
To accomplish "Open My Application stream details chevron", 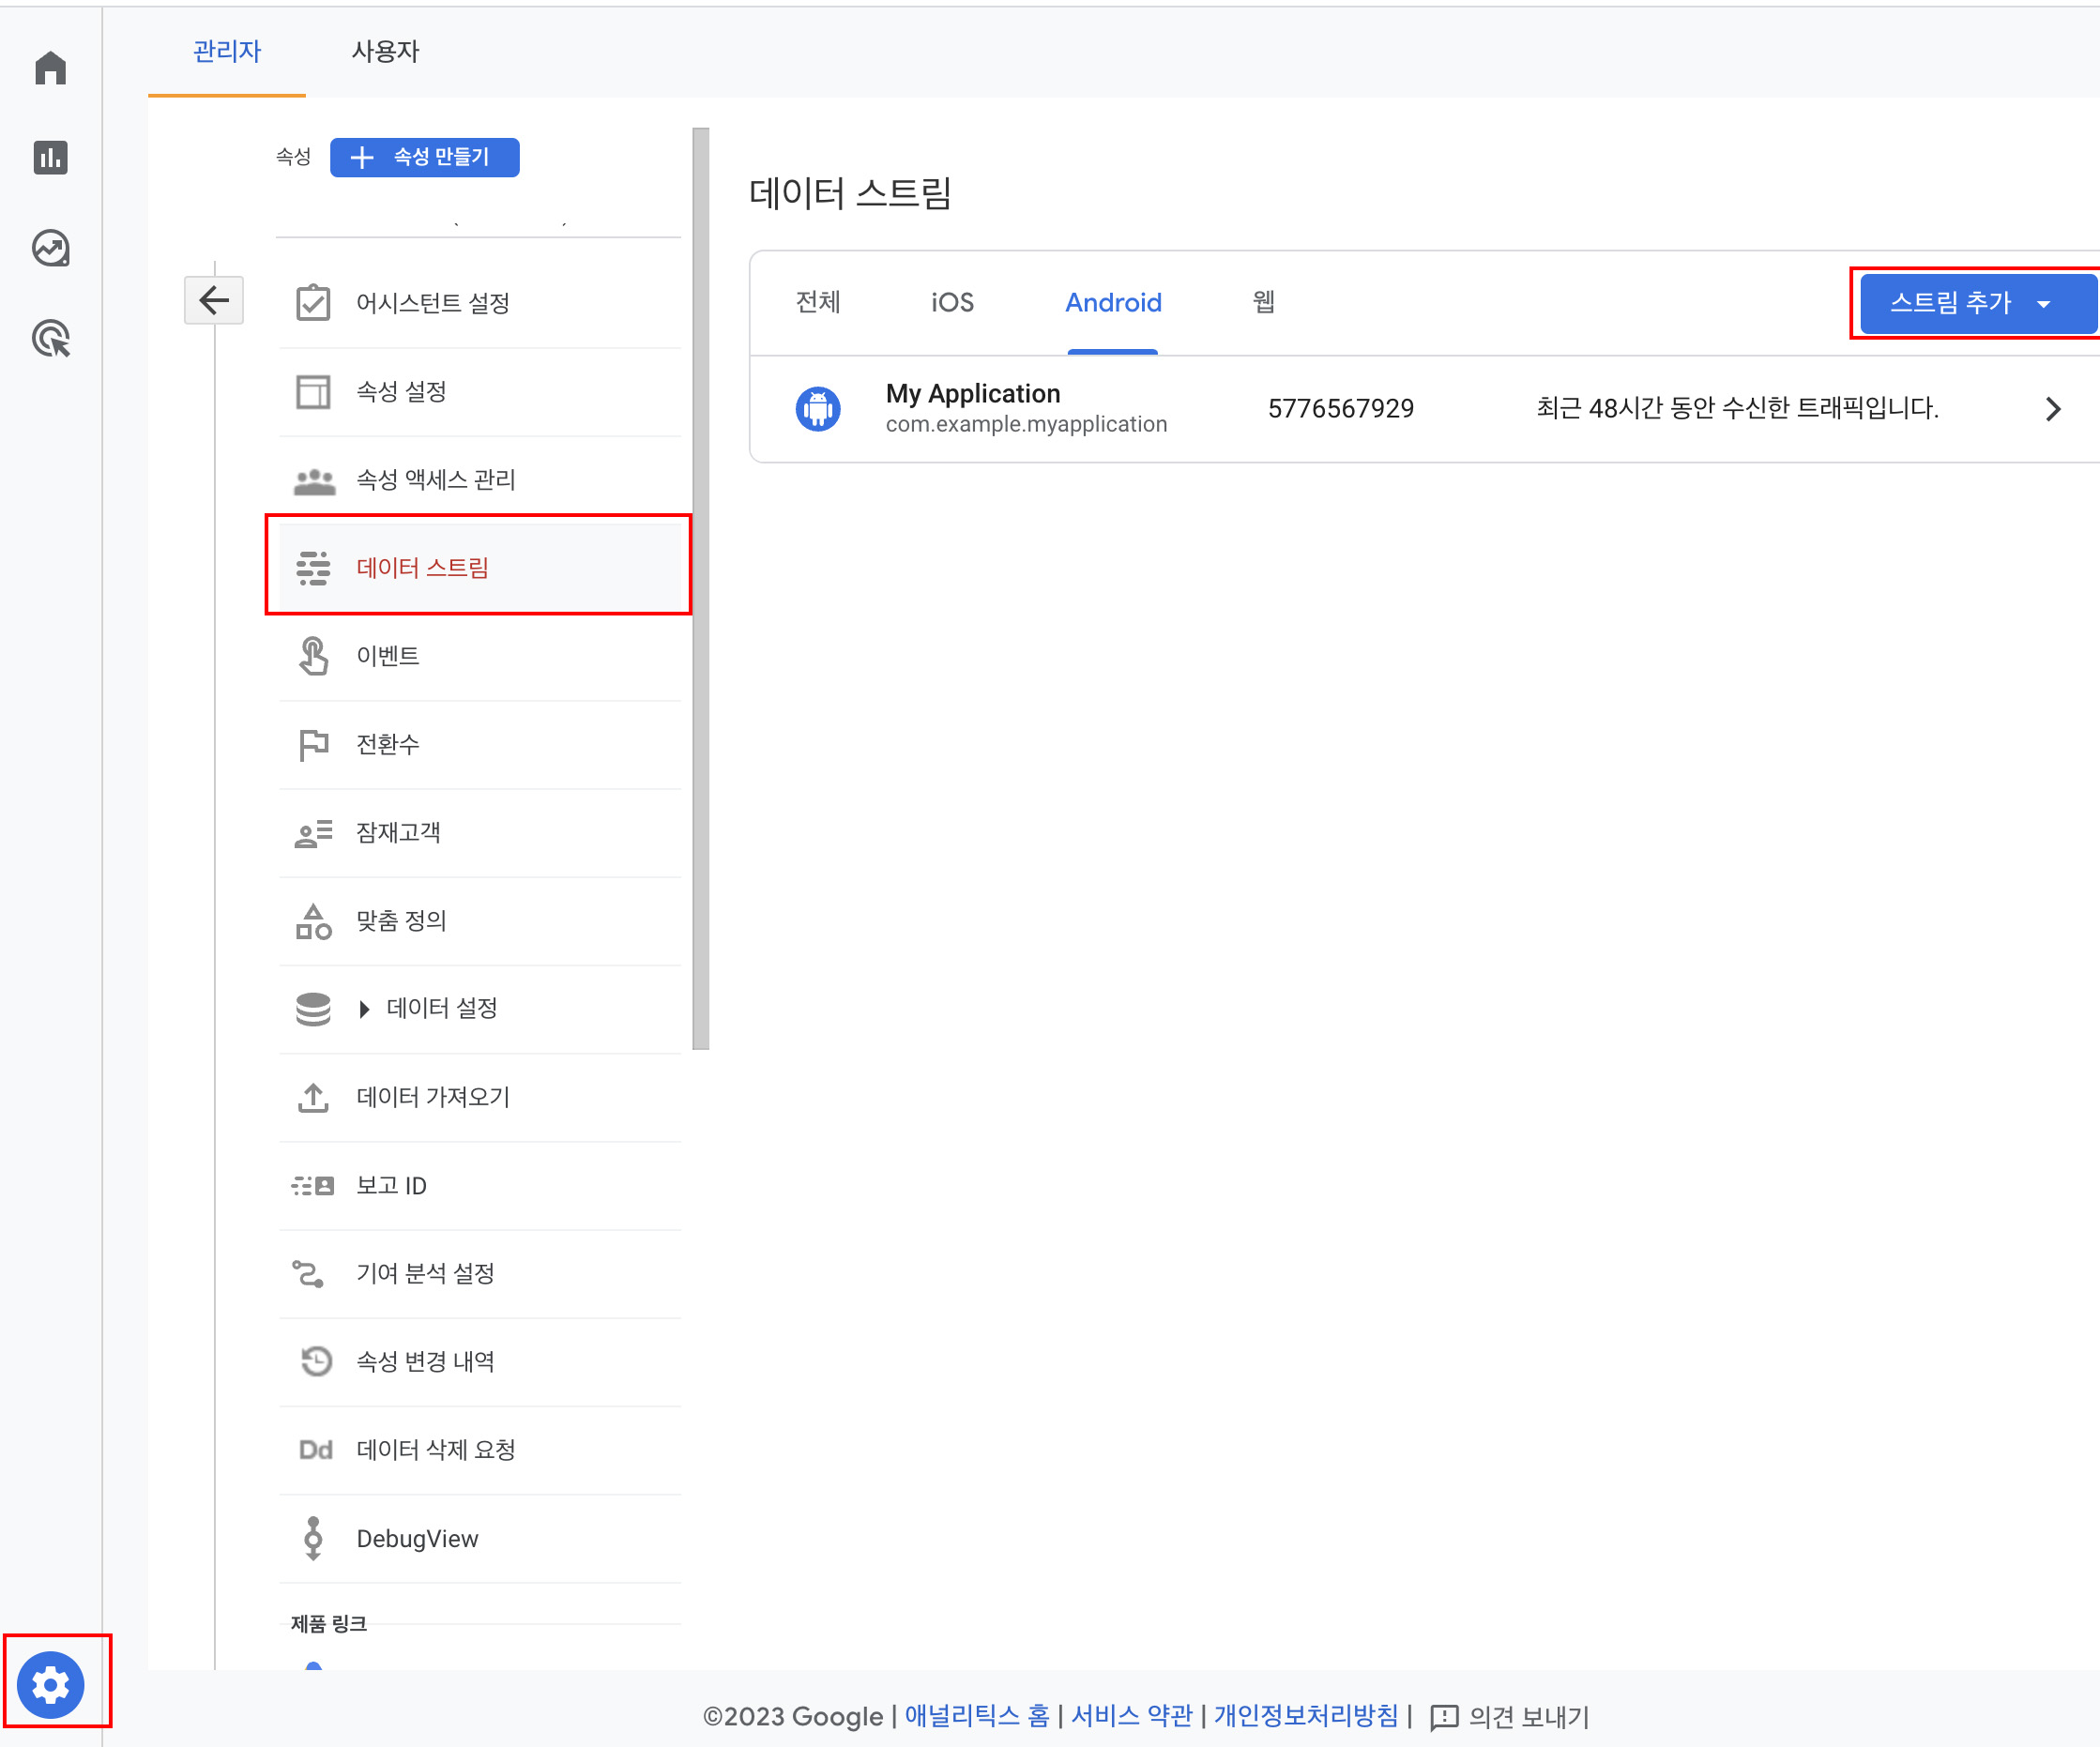I will point(2053,409).
